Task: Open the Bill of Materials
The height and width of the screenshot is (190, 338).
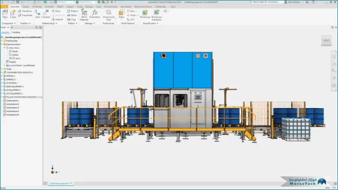Action: 84,15
